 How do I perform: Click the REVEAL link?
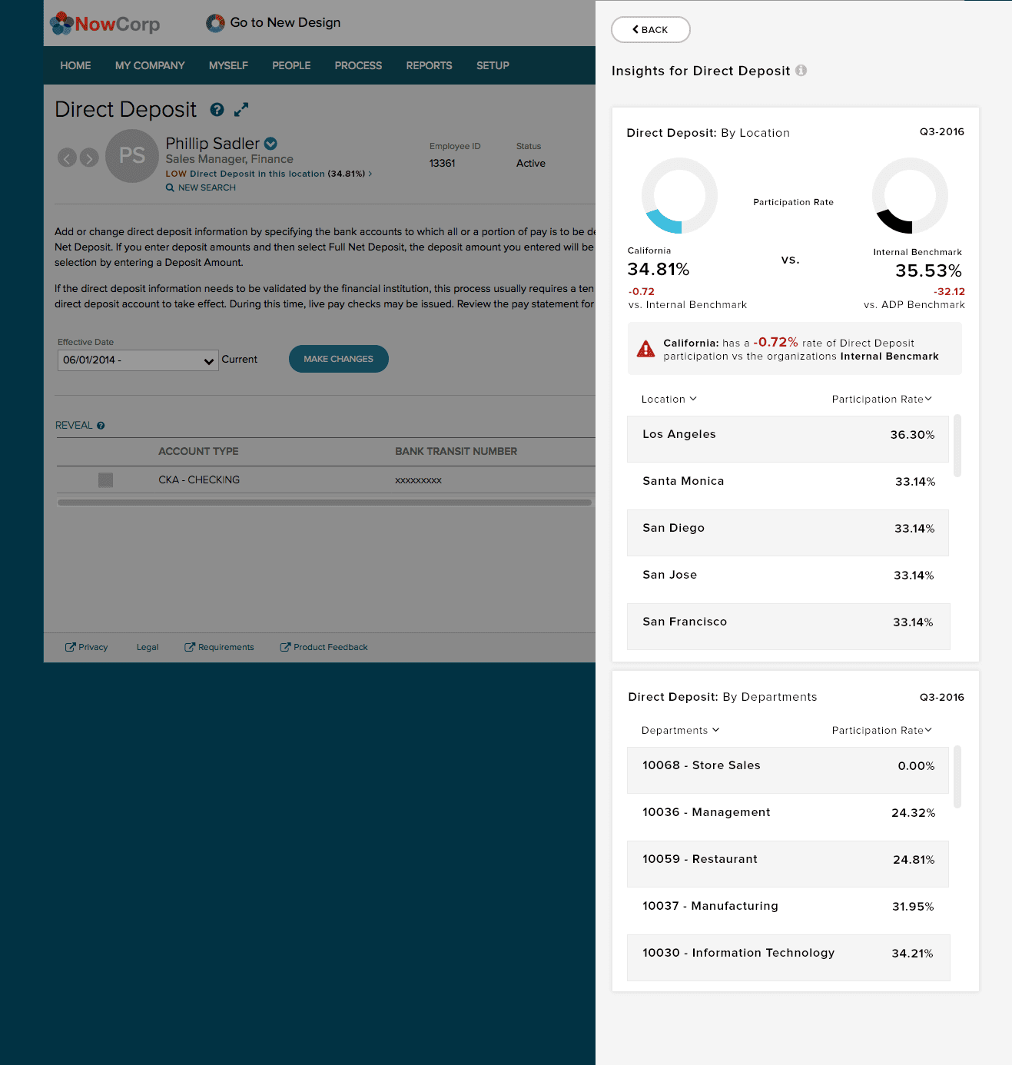(74, 426)
